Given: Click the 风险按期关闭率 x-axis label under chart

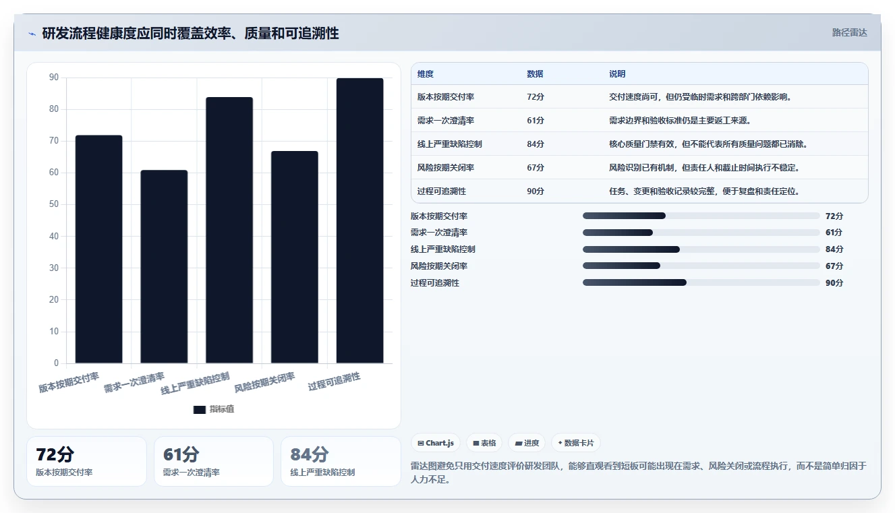Looking at the screenshot, I should (x=264, y=382).
